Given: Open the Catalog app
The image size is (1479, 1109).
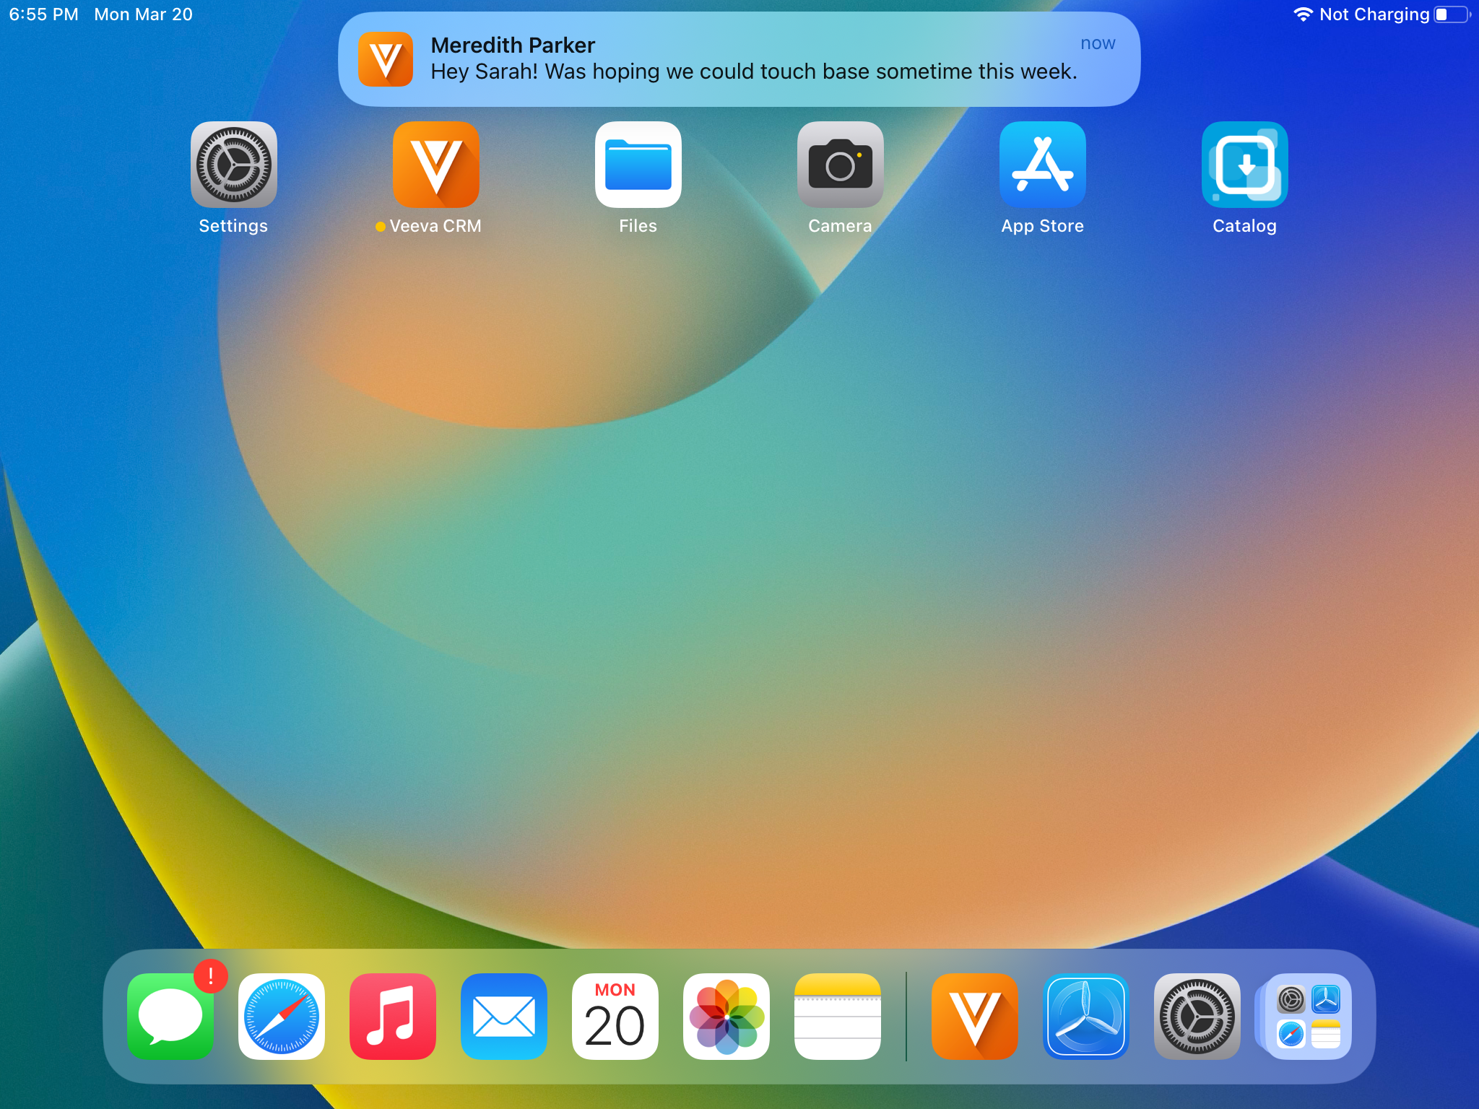Looking at the screenshot, I should (x=1244, y=165).
